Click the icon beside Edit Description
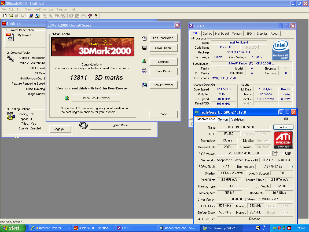 tap(145, 38)
